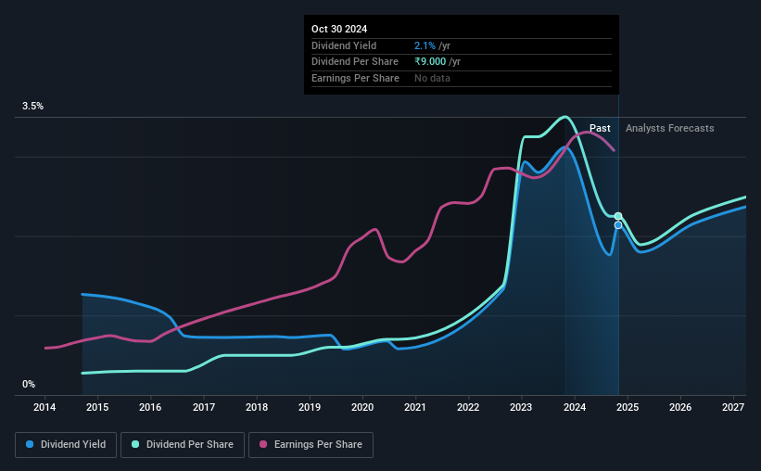
Task: Click the 2016 x-axis label
Action: pyautogui.click(x=150, y=407)
